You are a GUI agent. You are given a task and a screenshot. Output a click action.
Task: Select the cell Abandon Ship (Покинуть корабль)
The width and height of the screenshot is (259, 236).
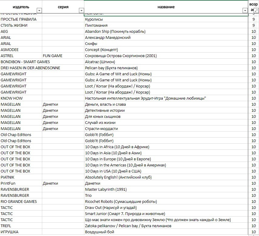(166, 31)
